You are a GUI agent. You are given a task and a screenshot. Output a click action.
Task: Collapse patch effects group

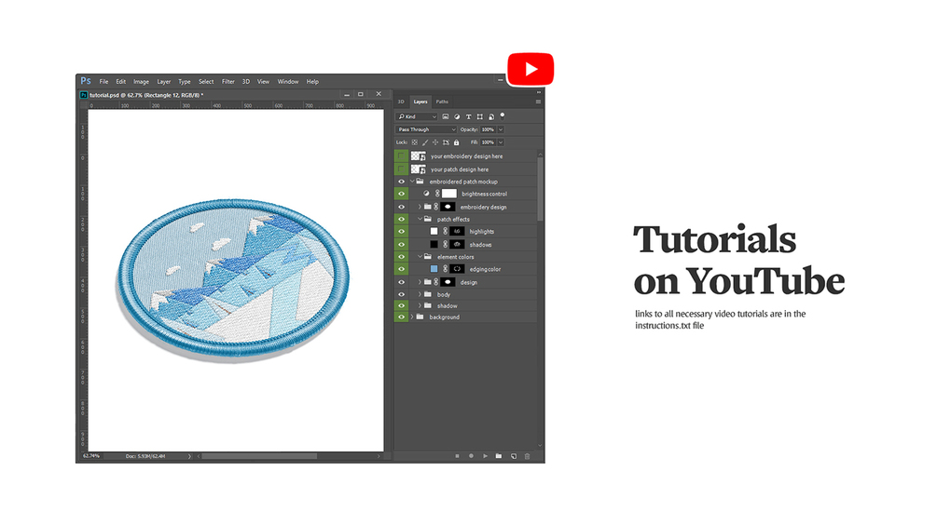point(420,219)
